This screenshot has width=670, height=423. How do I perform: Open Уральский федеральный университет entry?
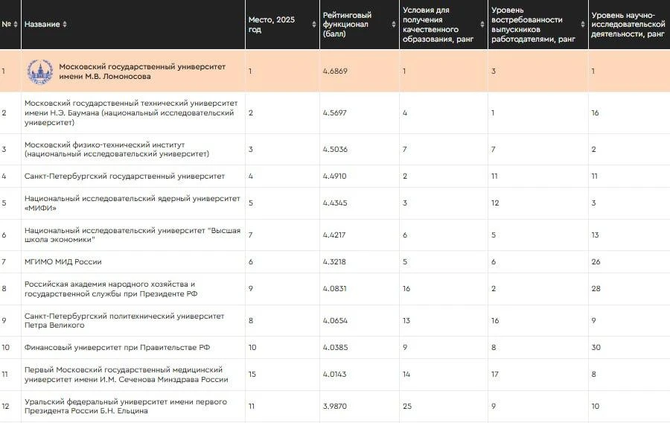click(x=126, y=407)
